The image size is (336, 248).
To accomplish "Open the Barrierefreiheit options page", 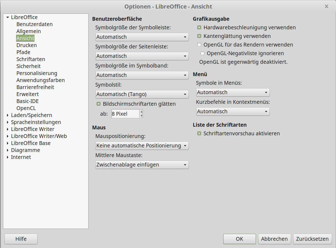I will click(35, 87).
